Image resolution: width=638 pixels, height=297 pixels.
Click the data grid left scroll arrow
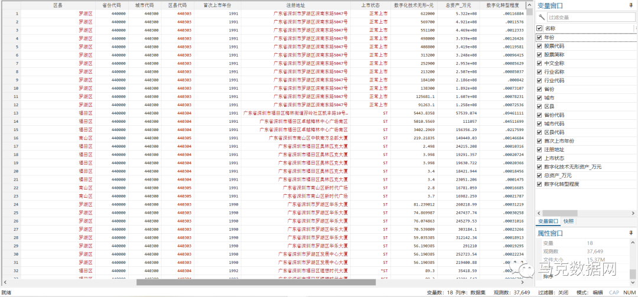pos(5,282)
